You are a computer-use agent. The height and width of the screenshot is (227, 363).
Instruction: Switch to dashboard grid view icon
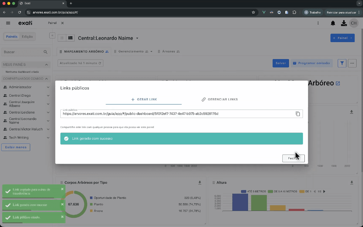click(70, 38)
